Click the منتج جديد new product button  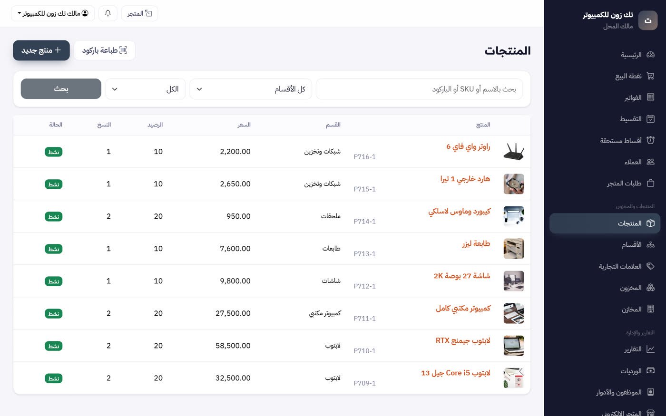point(41,50)
